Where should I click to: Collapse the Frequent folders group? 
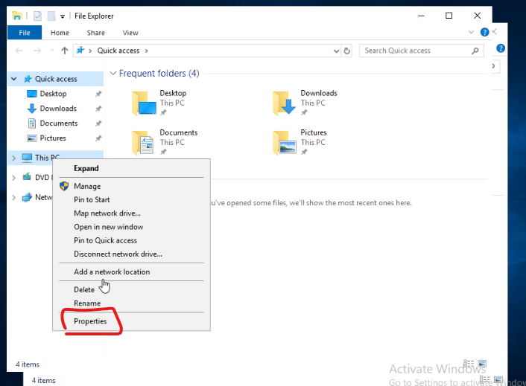click(113, 74)
